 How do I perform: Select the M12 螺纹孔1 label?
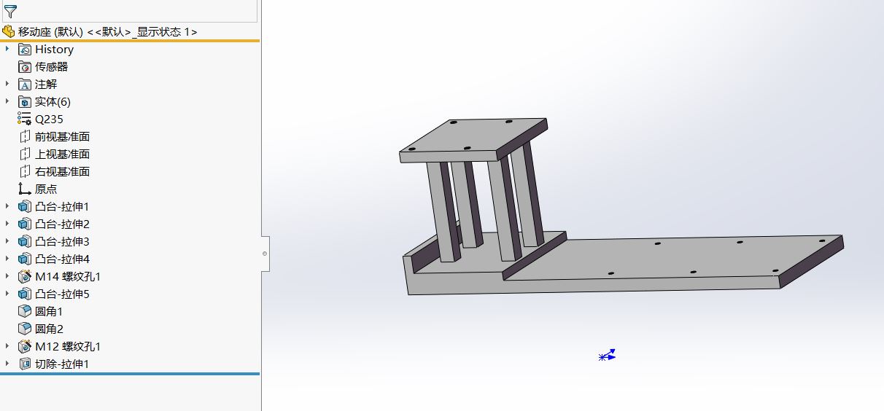(68, 347)
